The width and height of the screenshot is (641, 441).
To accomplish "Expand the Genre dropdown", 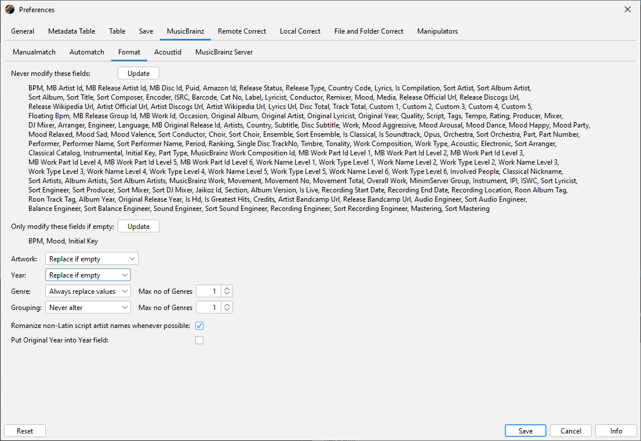I will 88,291.
